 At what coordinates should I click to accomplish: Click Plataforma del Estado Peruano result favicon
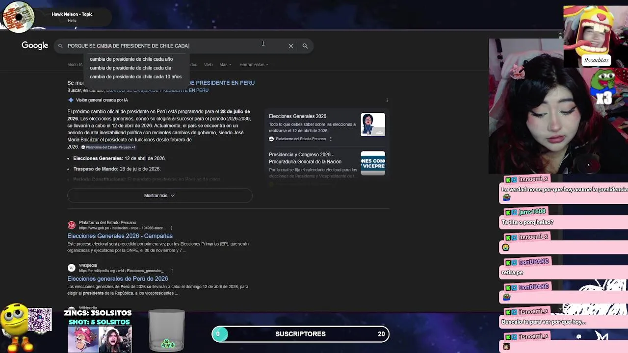(x=72, y=225)
